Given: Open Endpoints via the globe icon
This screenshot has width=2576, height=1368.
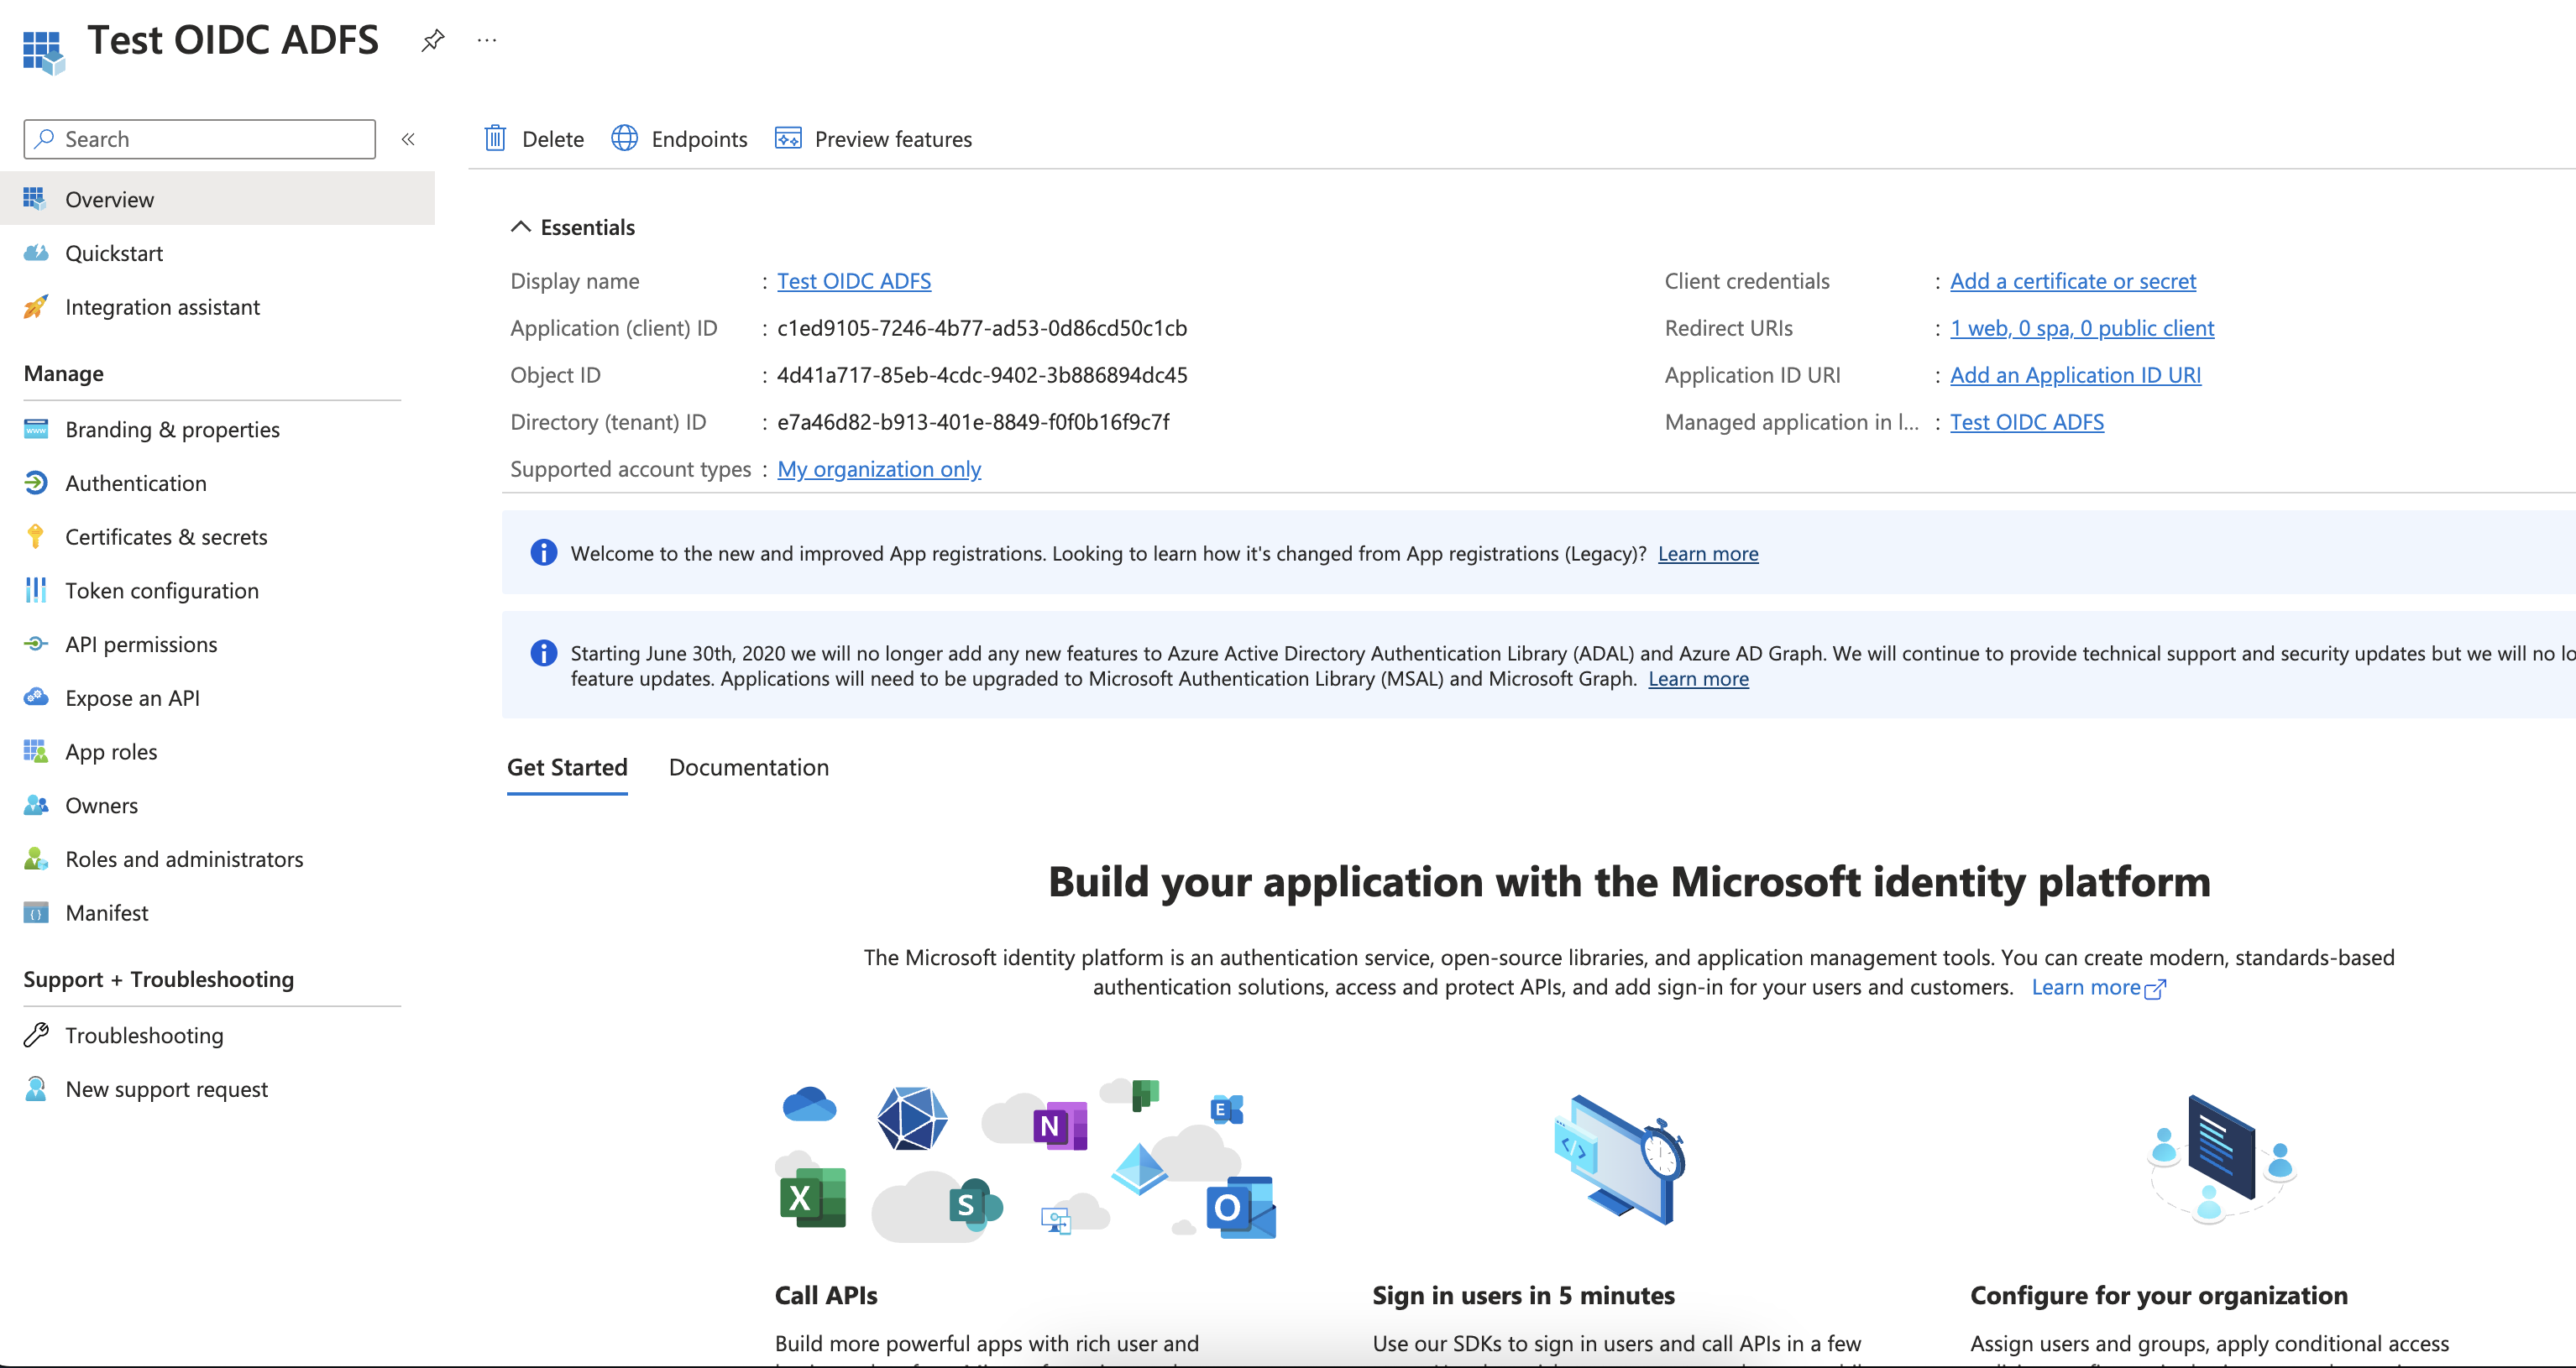Looking at the screenshot, I should [x=625, y=138].
